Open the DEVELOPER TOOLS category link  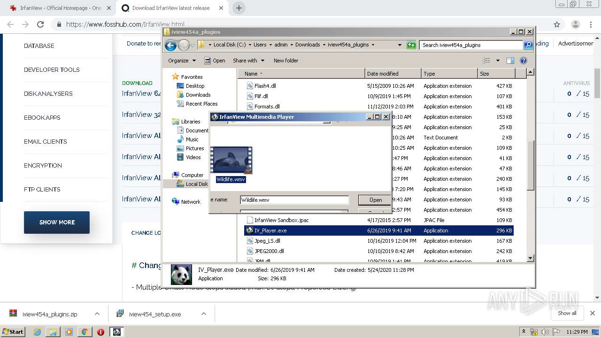point(52,70)
